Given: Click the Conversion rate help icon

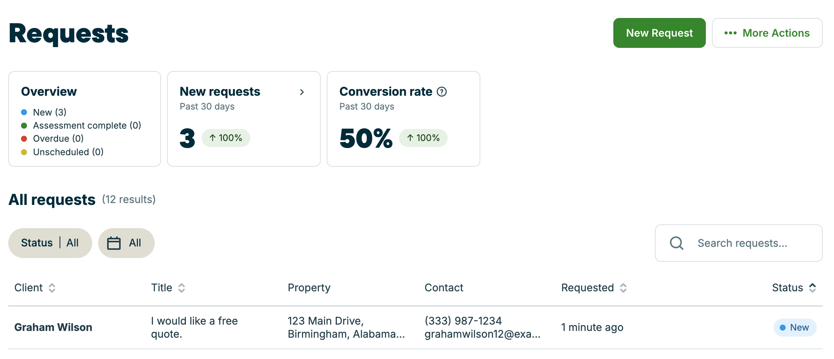Looking at the screenshot, I should (442, 92).
